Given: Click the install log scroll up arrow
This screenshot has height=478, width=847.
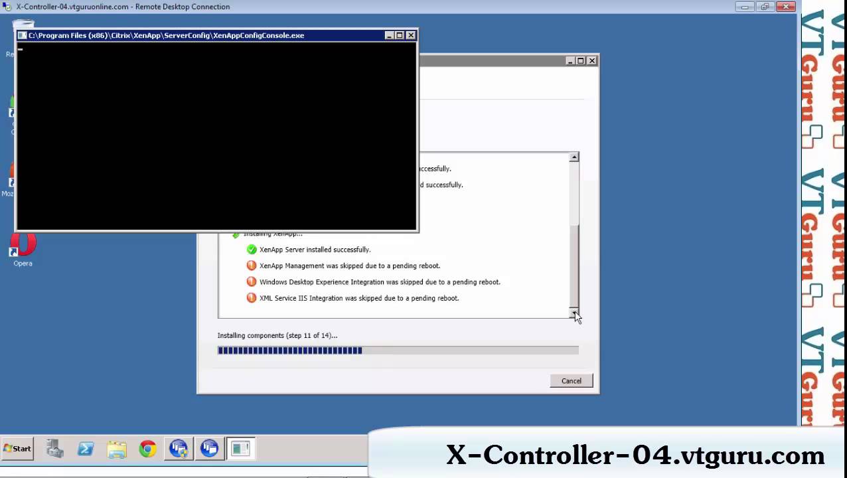Looking at the screenshot, I should [574, 157].
